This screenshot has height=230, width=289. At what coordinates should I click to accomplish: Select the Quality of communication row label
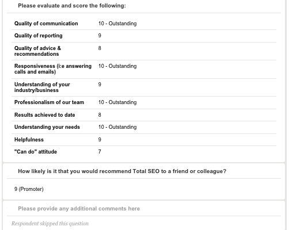point(46,24)
